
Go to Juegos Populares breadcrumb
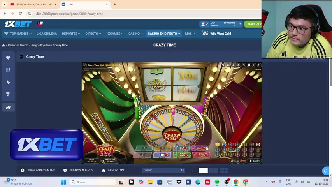(41, 45)
